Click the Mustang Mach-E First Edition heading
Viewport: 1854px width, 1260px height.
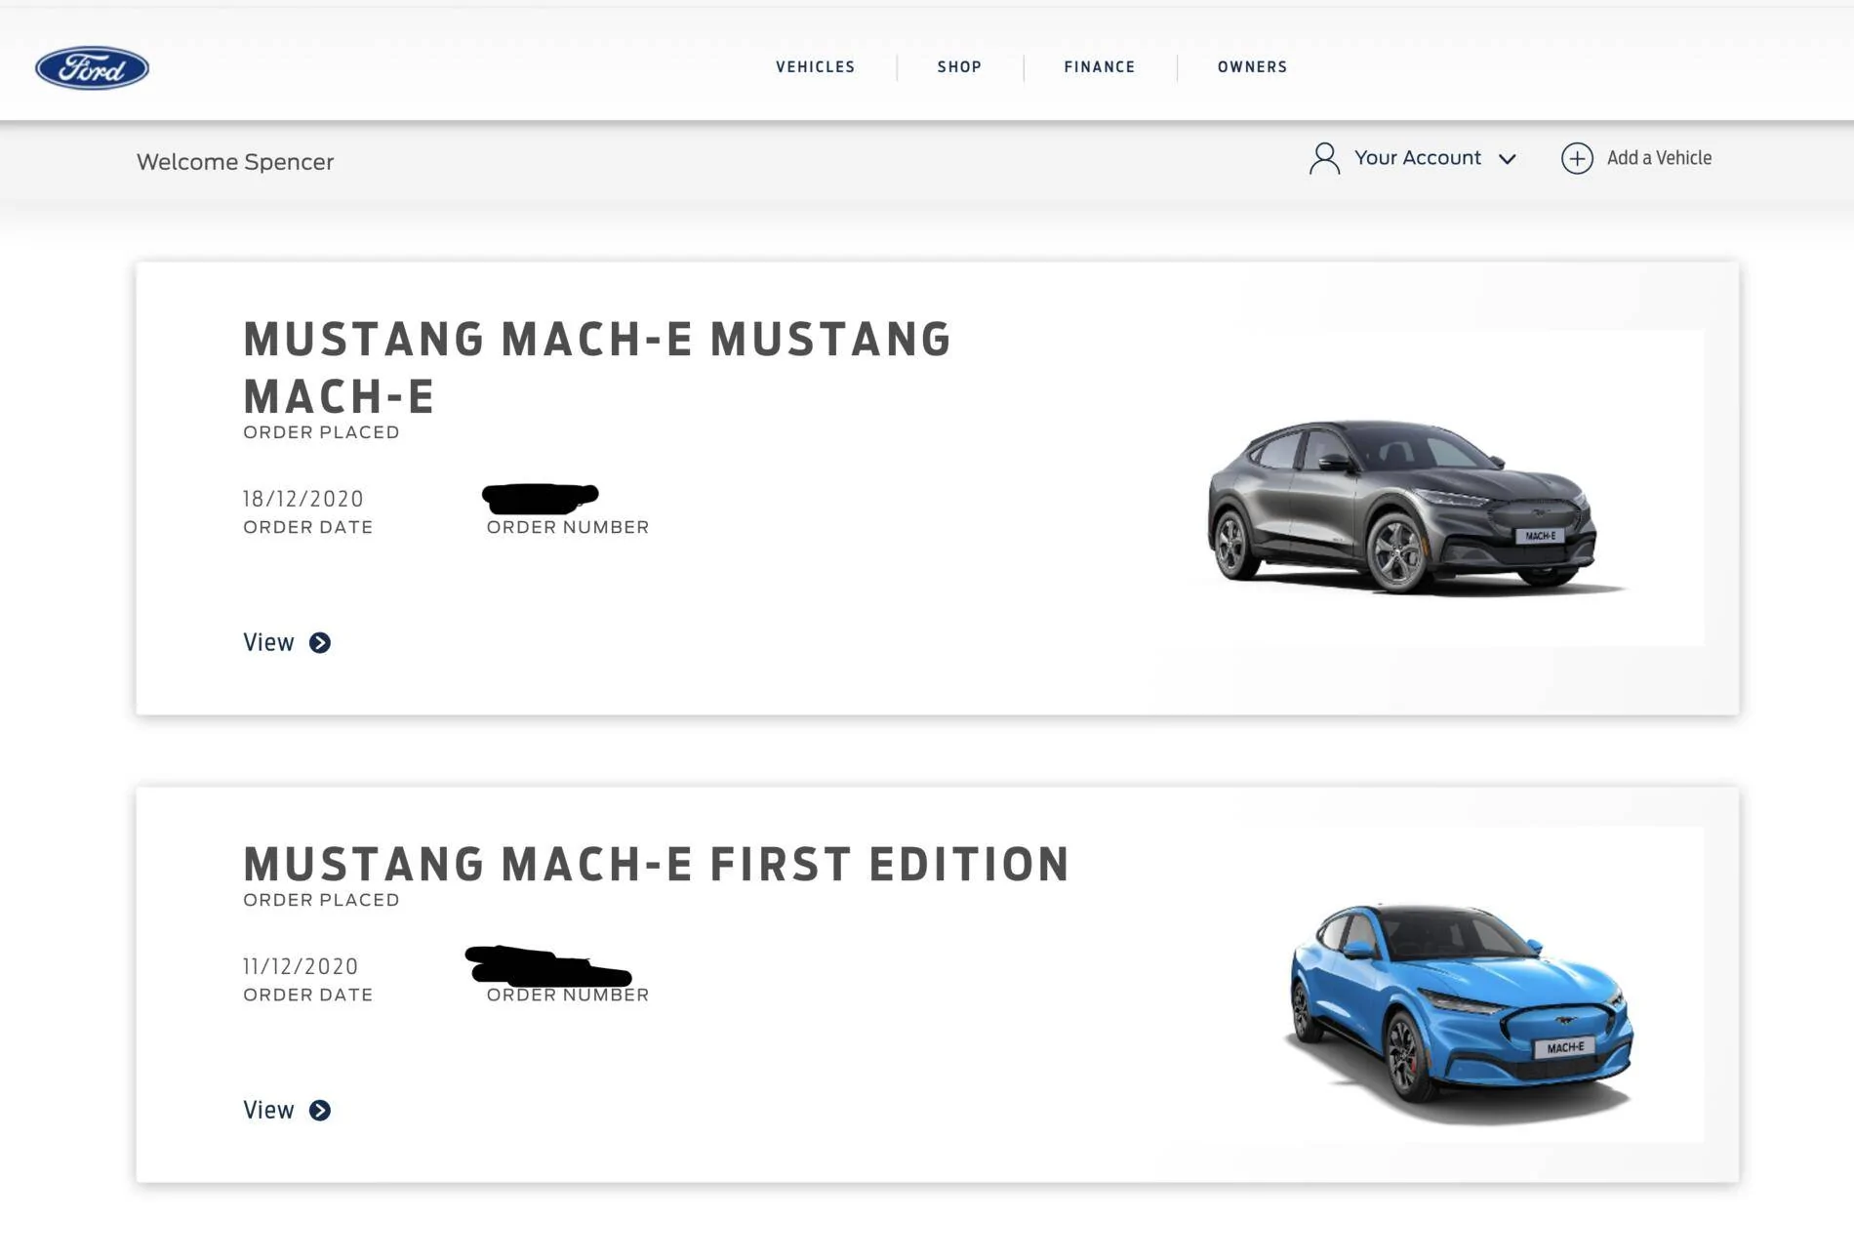pos(657,864)
